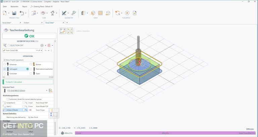Image resolution: width=258 pixels, height=137 pixels.
Task: Enable the SELECTION OFF checkbox
Action: tap(9, 45)
